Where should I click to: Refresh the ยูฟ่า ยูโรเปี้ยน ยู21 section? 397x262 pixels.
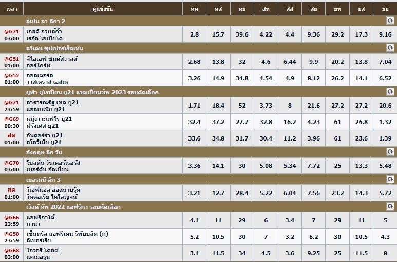point(390,92)
